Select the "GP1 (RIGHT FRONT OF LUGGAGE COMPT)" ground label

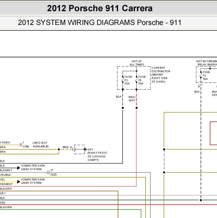97,155
